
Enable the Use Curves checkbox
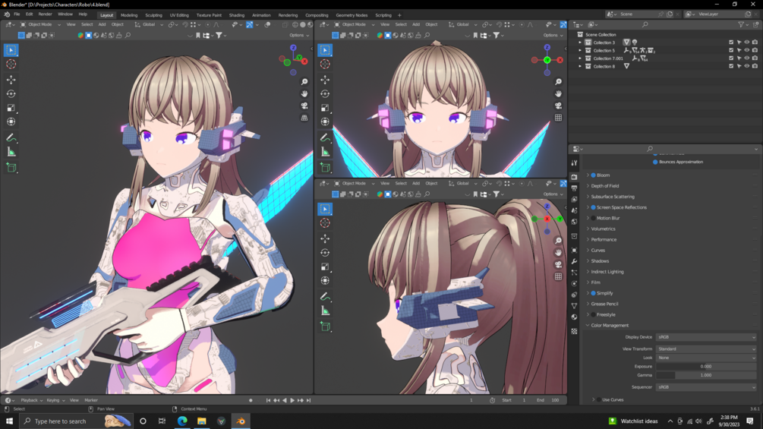pyautogui.click(x=598, y=400)
